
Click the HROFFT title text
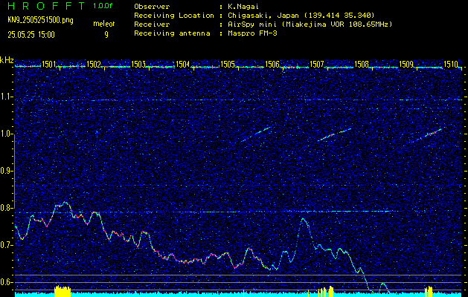(46, 6)
